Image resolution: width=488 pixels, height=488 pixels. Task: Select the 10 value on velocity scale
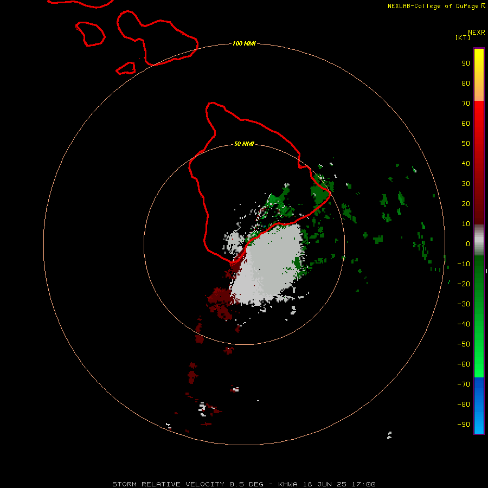466,224
